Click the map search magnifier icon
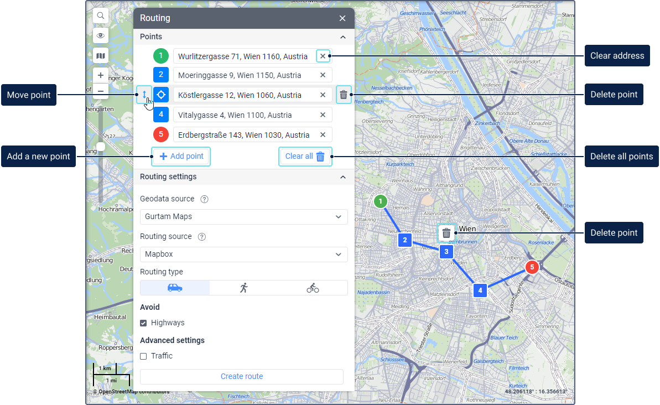Screen dimensions: 660x405 pyautogui.click(x=101, y=16)
